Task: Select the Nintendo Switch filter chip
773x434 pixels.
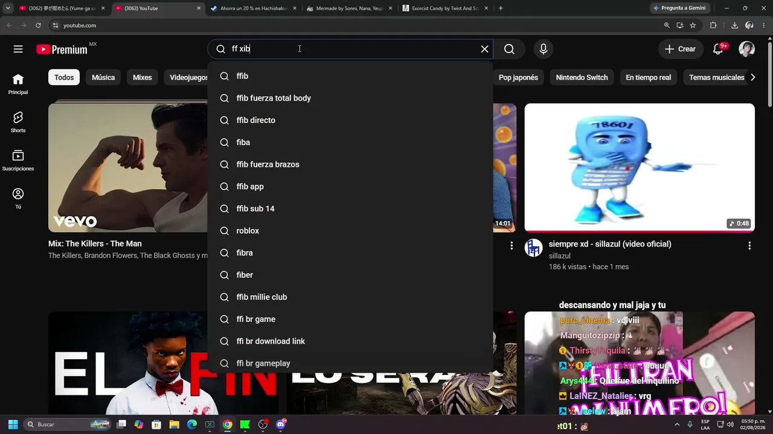Action: (582, 77)
